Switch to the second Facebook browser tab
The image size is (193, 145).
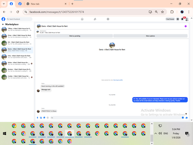20,4
